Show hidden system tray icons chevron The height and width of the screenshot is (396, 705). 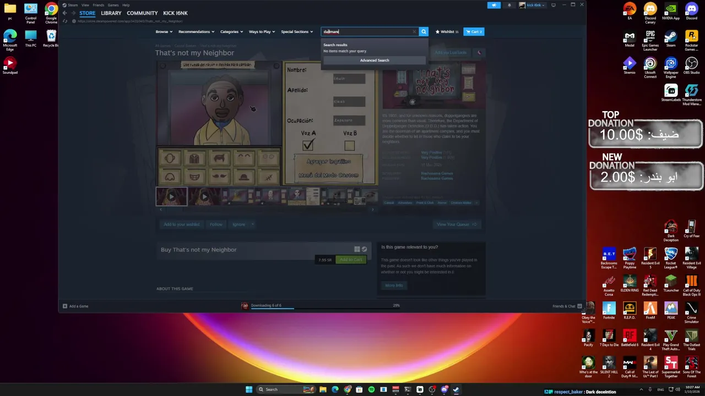point(642,389)
